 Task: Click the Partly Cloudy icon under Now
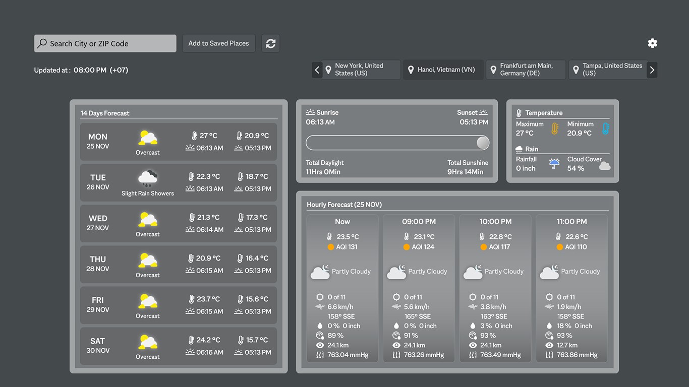pos(320,271)
